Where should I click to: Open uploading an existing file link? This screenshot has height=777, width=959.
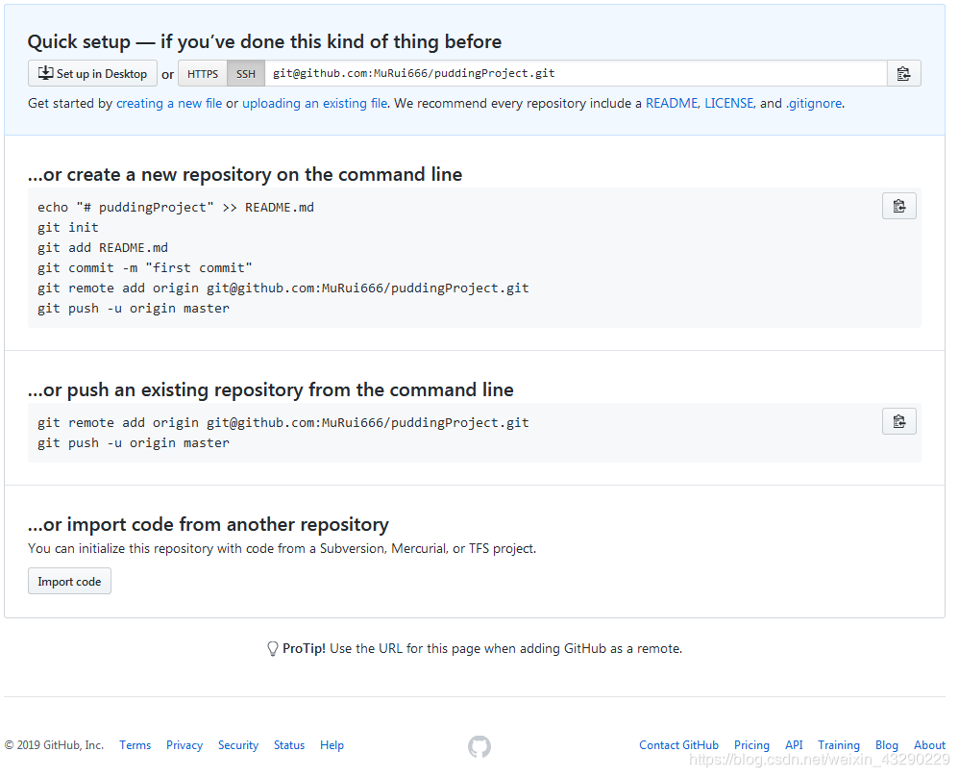click(x=315, y=104)
